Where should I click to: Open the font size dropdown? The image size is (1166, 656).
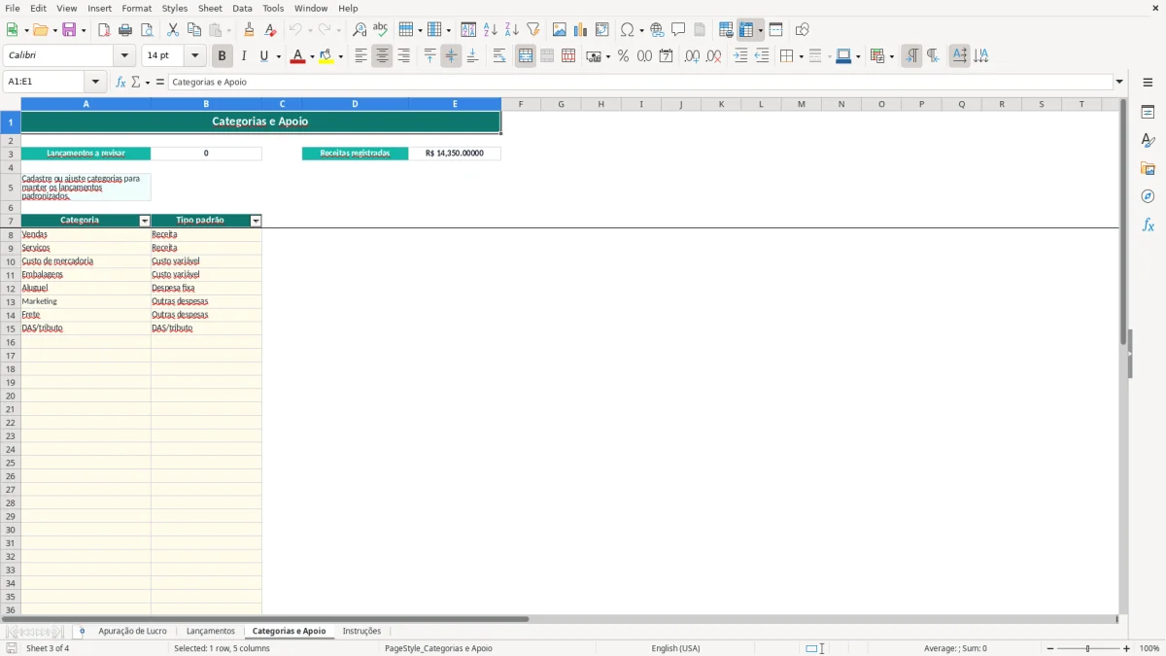click(x=195, y=56)
